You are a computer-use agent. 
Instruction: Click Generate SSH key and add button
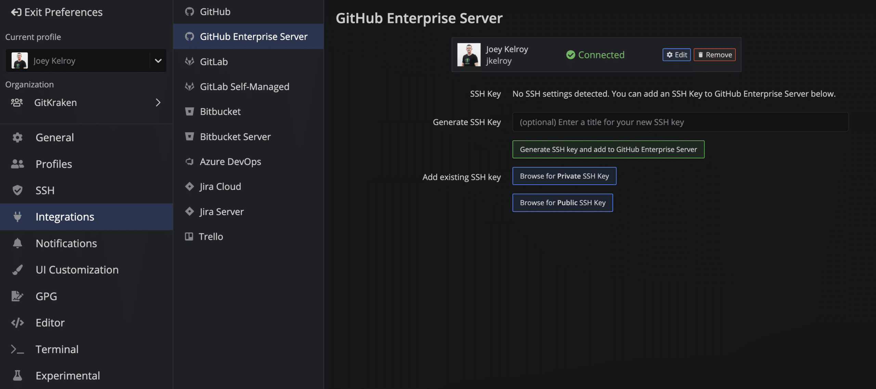coord(608,149)
